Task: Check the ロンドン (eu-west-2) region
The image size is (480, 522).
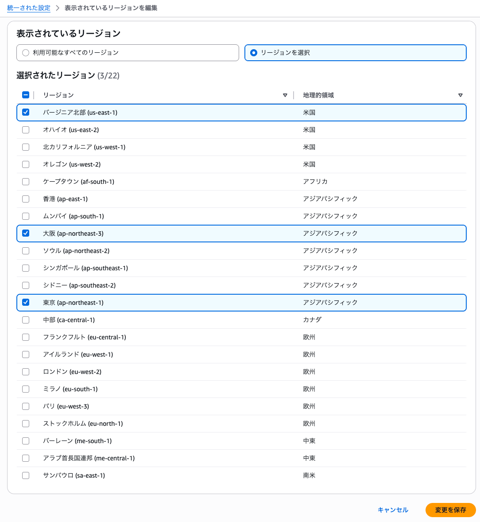Action: (26, 371)
